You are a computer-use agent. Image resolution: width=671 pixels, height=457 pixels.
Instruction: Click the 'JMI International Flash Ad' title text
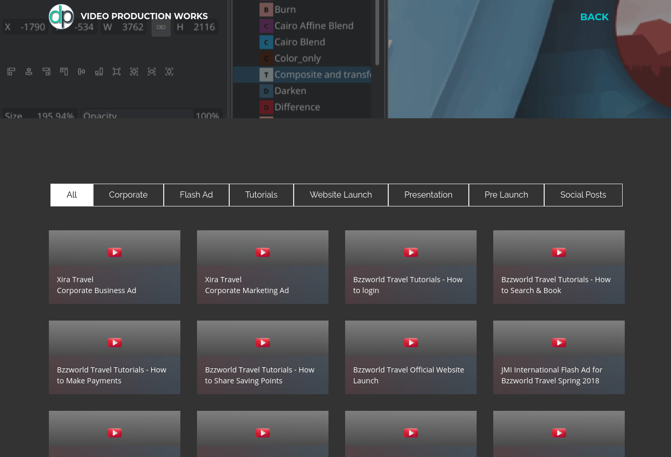[x=551, y=375]
